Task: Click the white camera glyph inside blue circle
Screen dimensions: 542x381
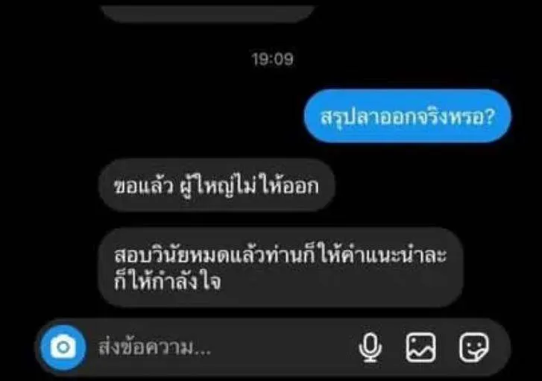Action: tap(63, 347)
